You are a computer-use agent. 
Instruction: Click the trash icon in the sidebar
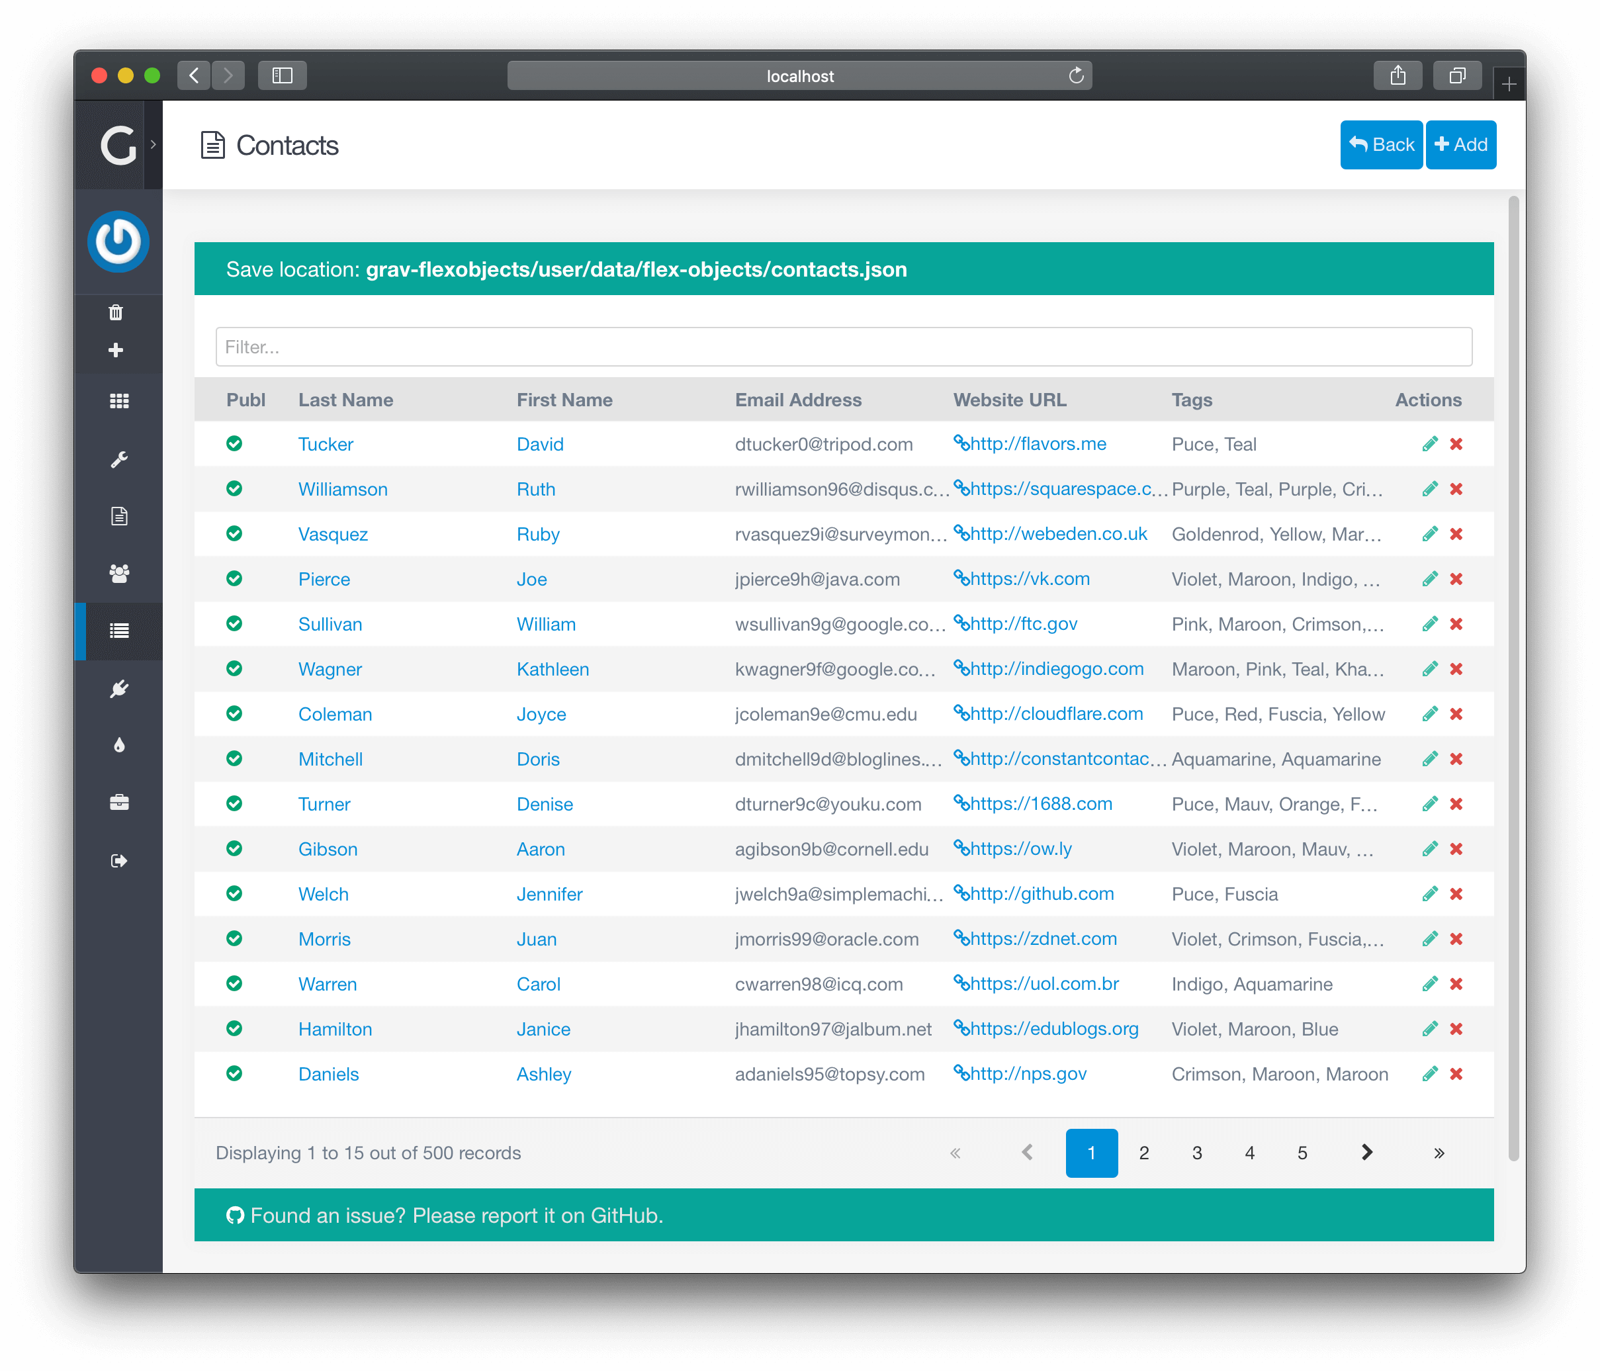[x=116, y=312]
